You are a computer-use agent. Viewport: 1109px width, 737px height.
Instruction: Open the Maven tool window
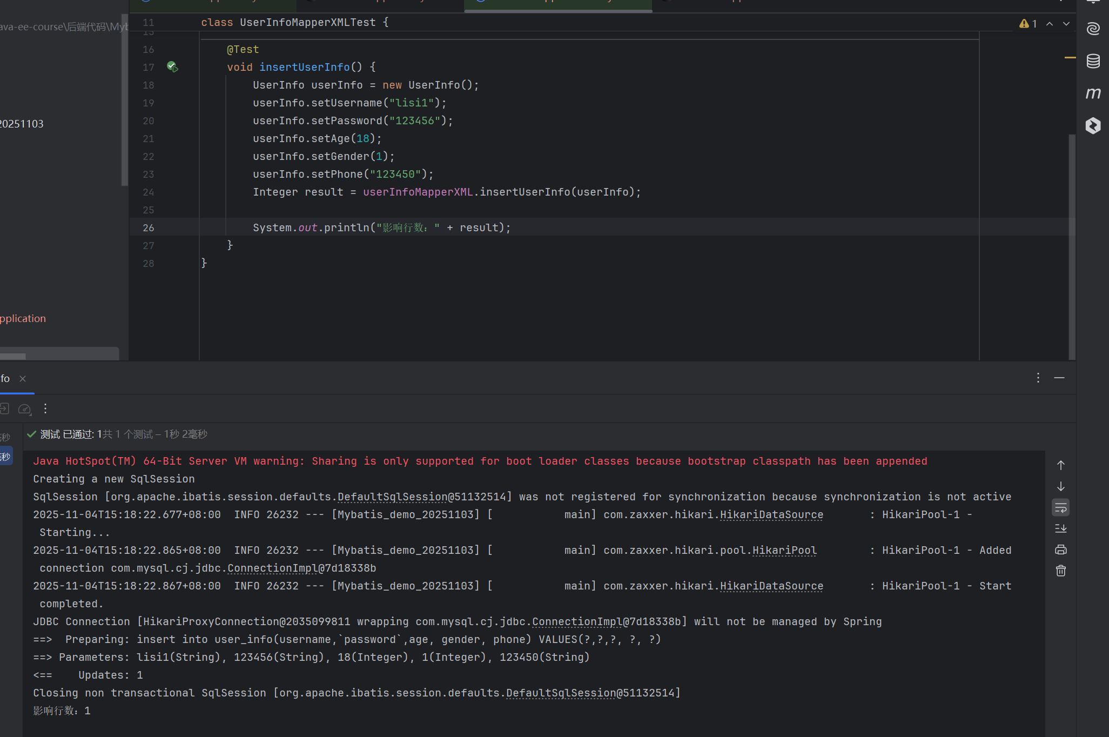(1093, 93)
